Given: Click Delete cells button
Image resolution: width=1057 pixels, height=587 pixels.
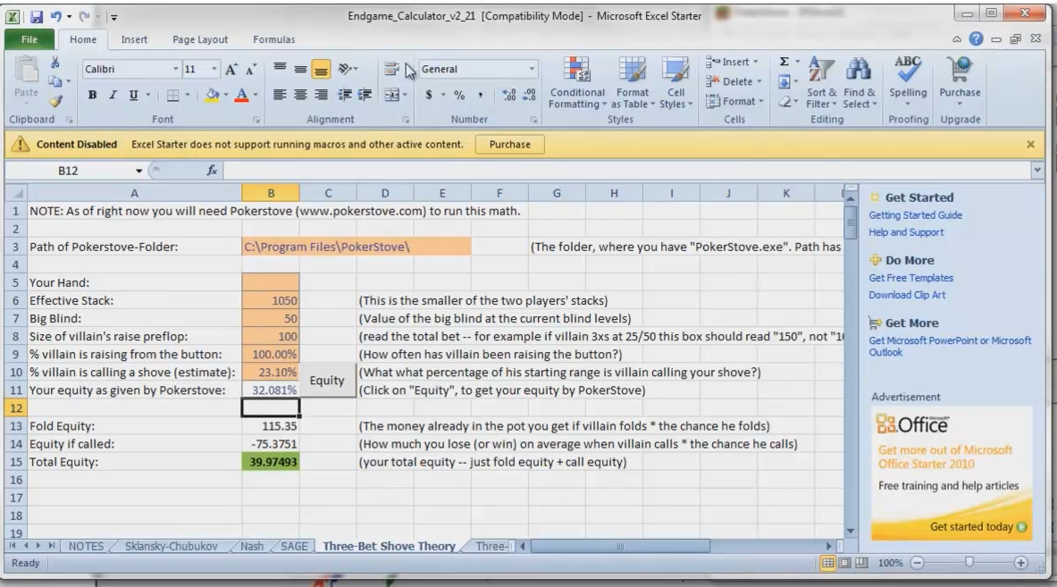Looking at the screenshot, I should point(734,81).
